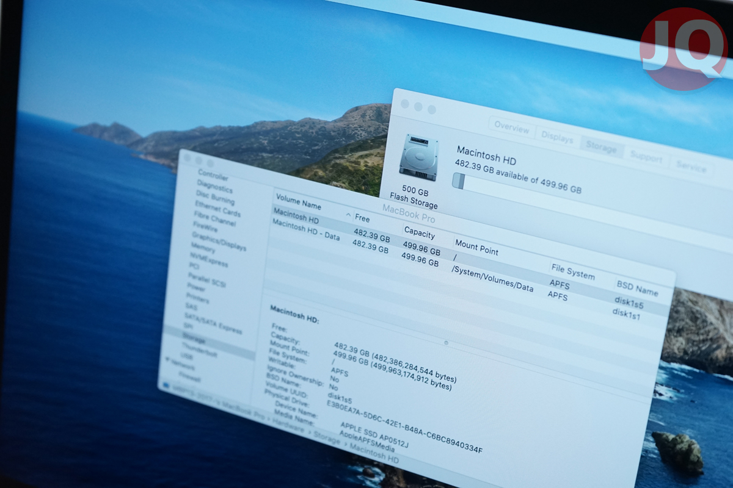Collapse the Network section disclosure triangle
The image size is (733, 488).
[x=167, y=361]
